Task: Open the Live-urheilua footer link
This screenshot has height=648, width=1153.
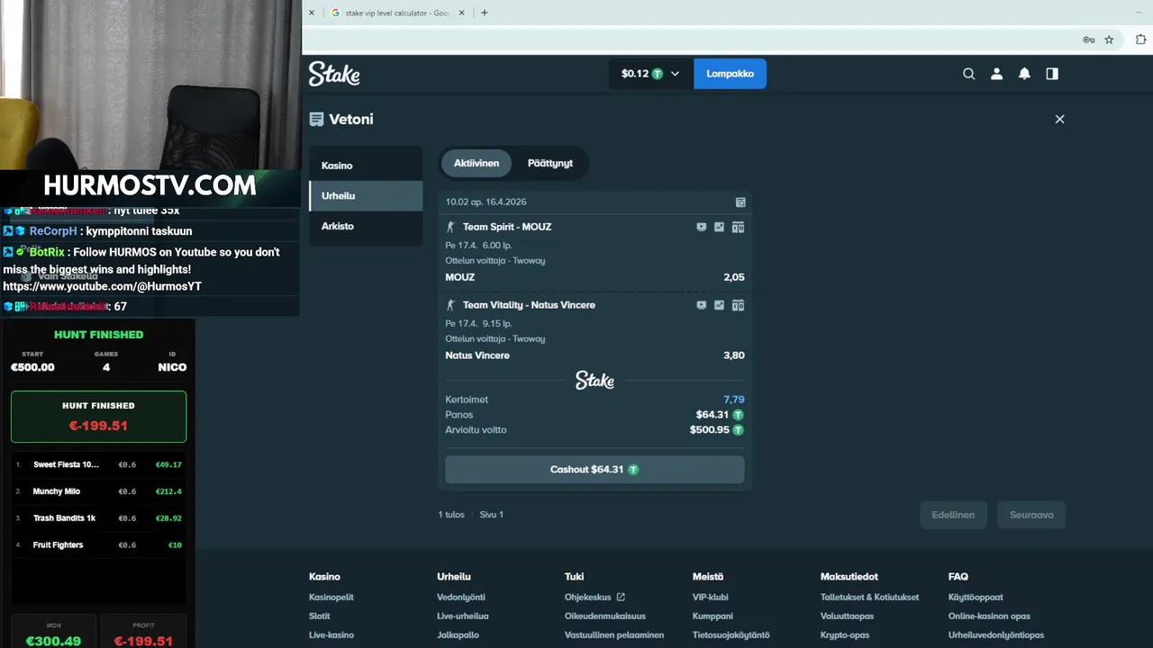Action: (x=463, y=616)
